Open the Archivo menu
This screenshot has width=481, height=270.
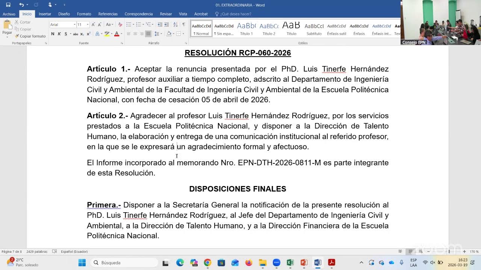coord(9,14)
